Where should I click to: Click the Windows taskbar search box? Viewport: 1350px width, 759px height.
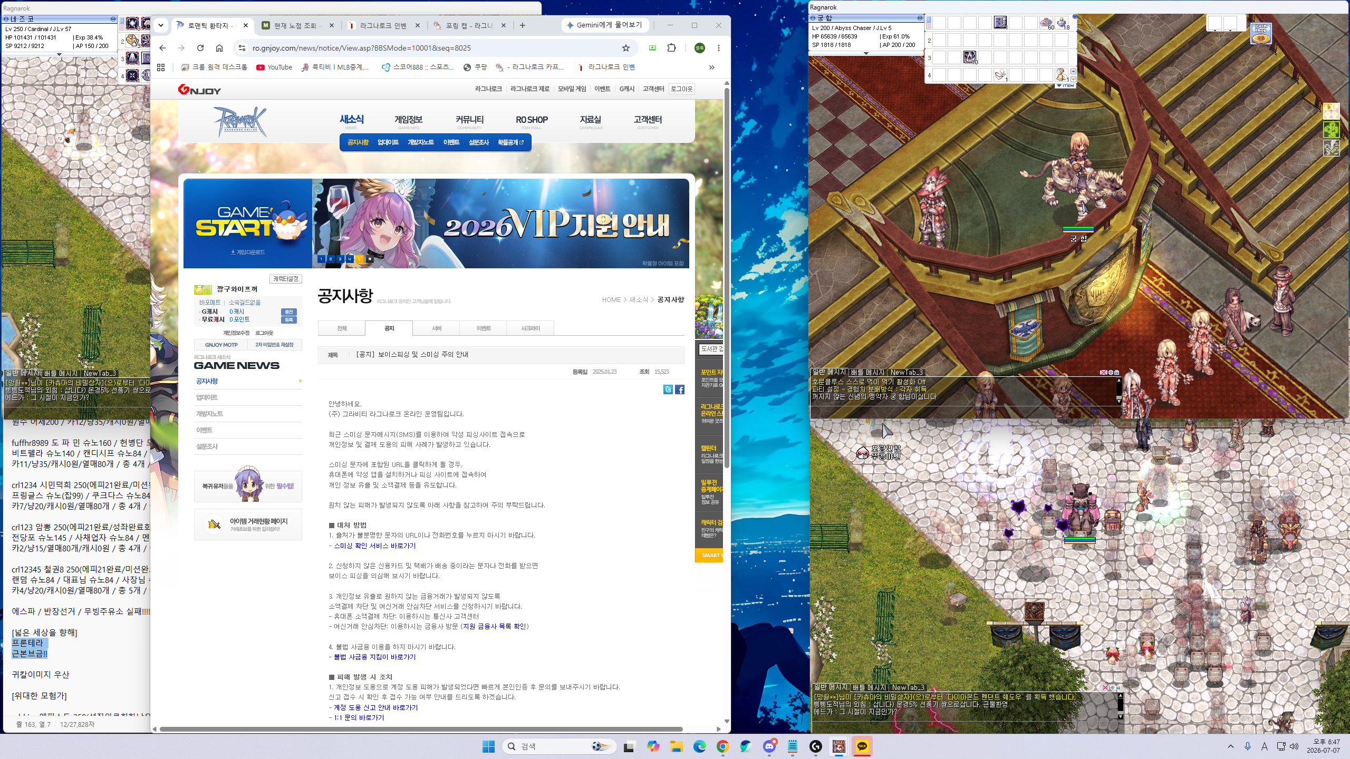click(559, 746)
